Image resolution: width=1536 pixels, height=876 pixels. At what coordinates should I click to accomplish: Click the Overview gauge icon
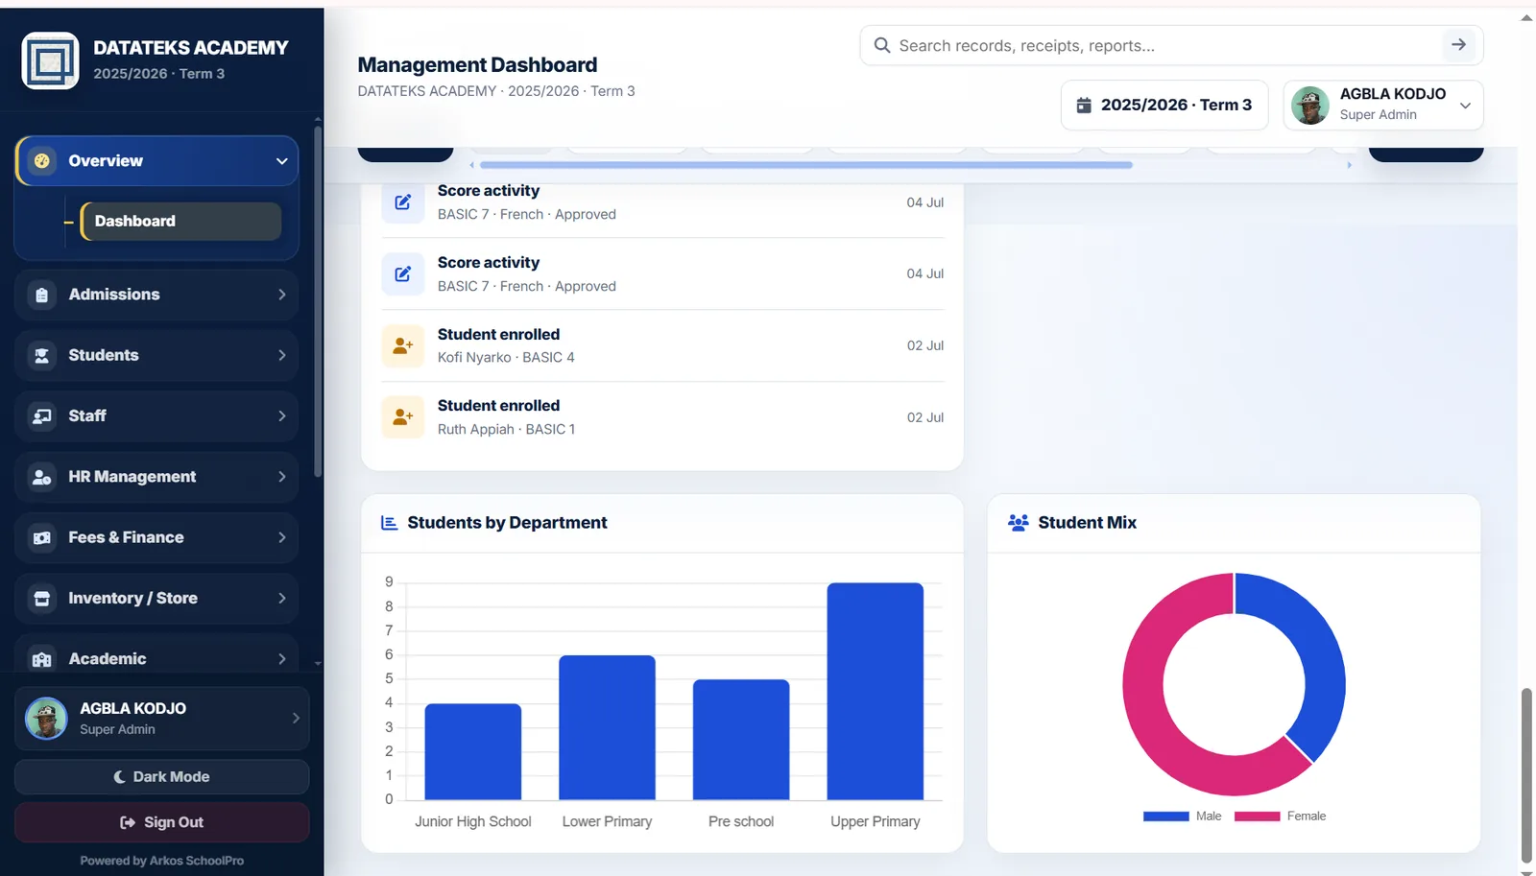[42, 161]
